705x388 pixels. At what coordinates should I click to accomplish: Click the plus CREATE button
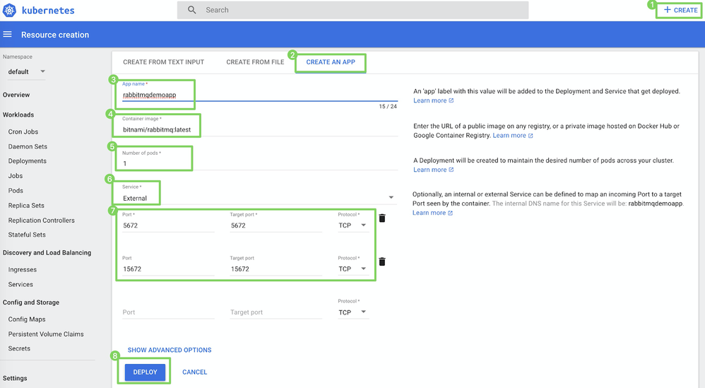pyautogui.click(x=680, y=10)
